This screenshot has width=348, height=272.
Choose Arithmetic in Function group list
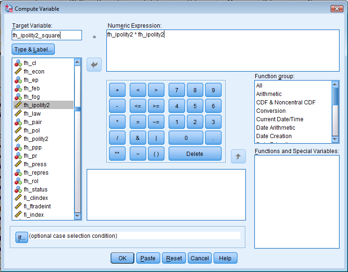(x=269, y=94)
